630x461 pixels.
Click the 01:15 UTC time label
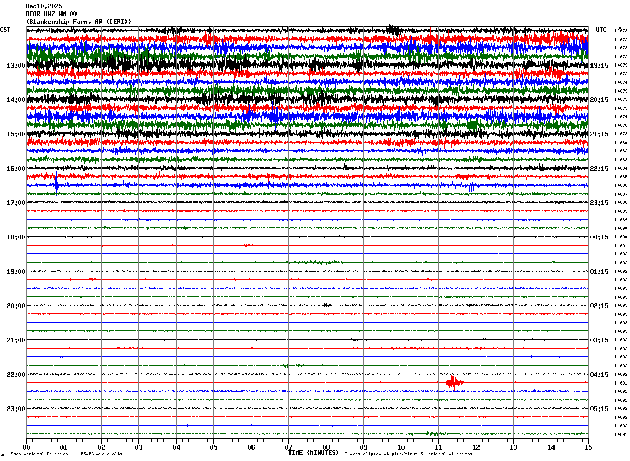click(x=599, y=272)
